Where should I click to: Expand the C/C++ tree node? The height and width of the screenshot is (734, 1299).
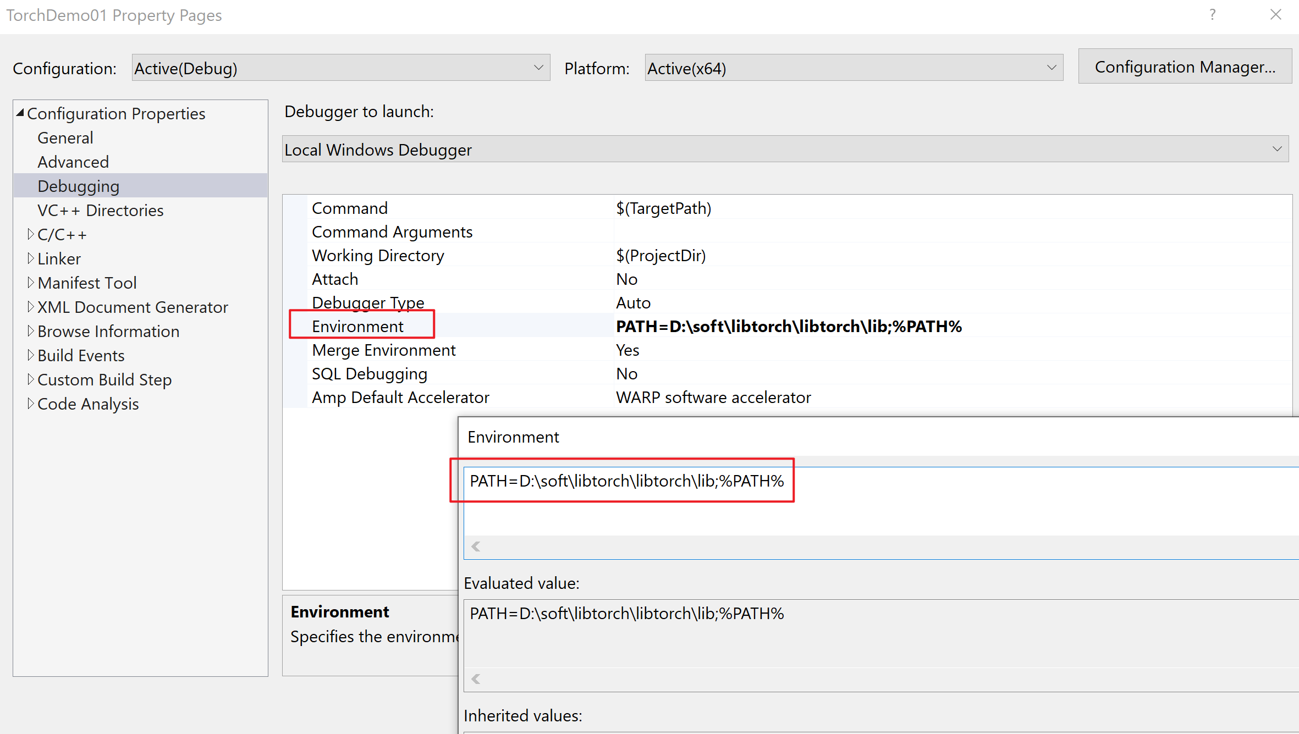pyautogui.click(x=31, y=234)
